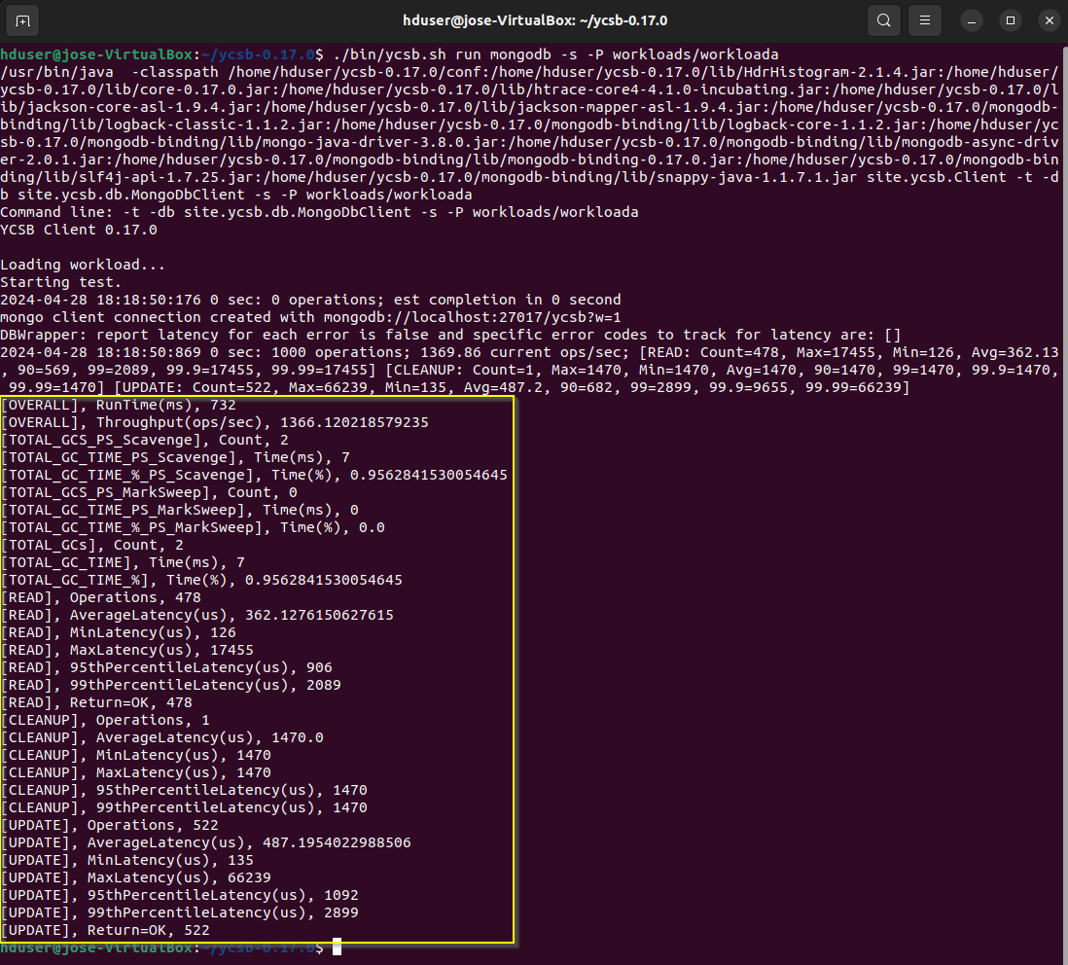The image size is (1068, 965).
Task: Click READ 95thPercentileLatency(us) 906 line
Action: (166, 667)
